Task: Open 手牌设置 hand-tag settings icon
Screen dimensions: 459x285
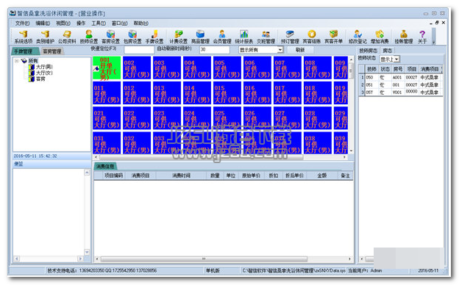Action: 154,37
